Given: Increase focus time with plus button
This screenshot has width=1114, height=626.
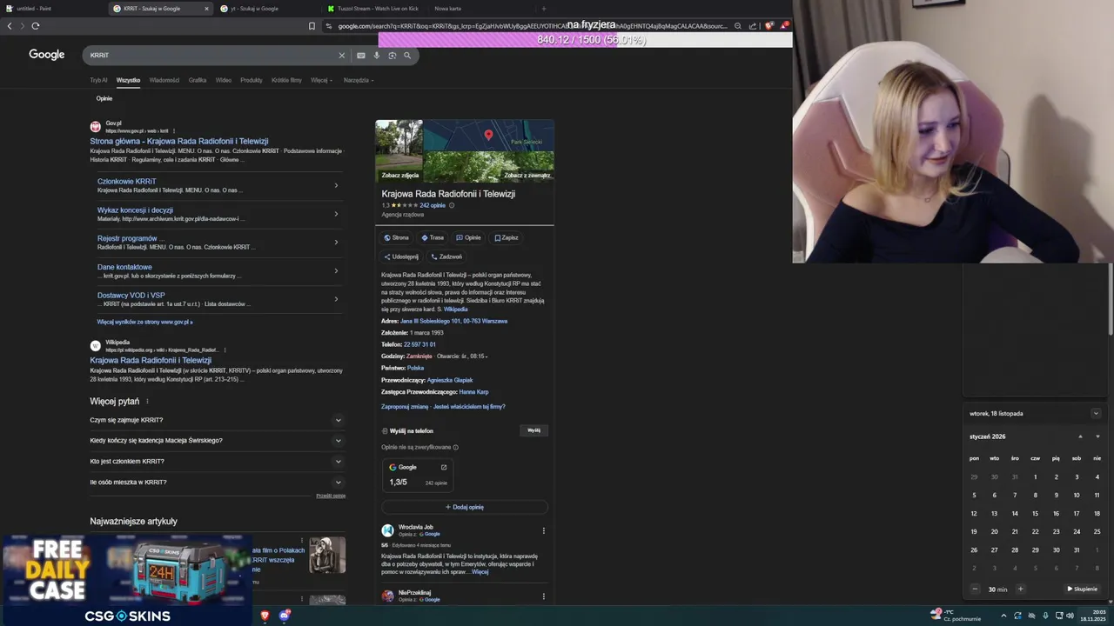Looking at the screenshot, I should click(1021, 589).
